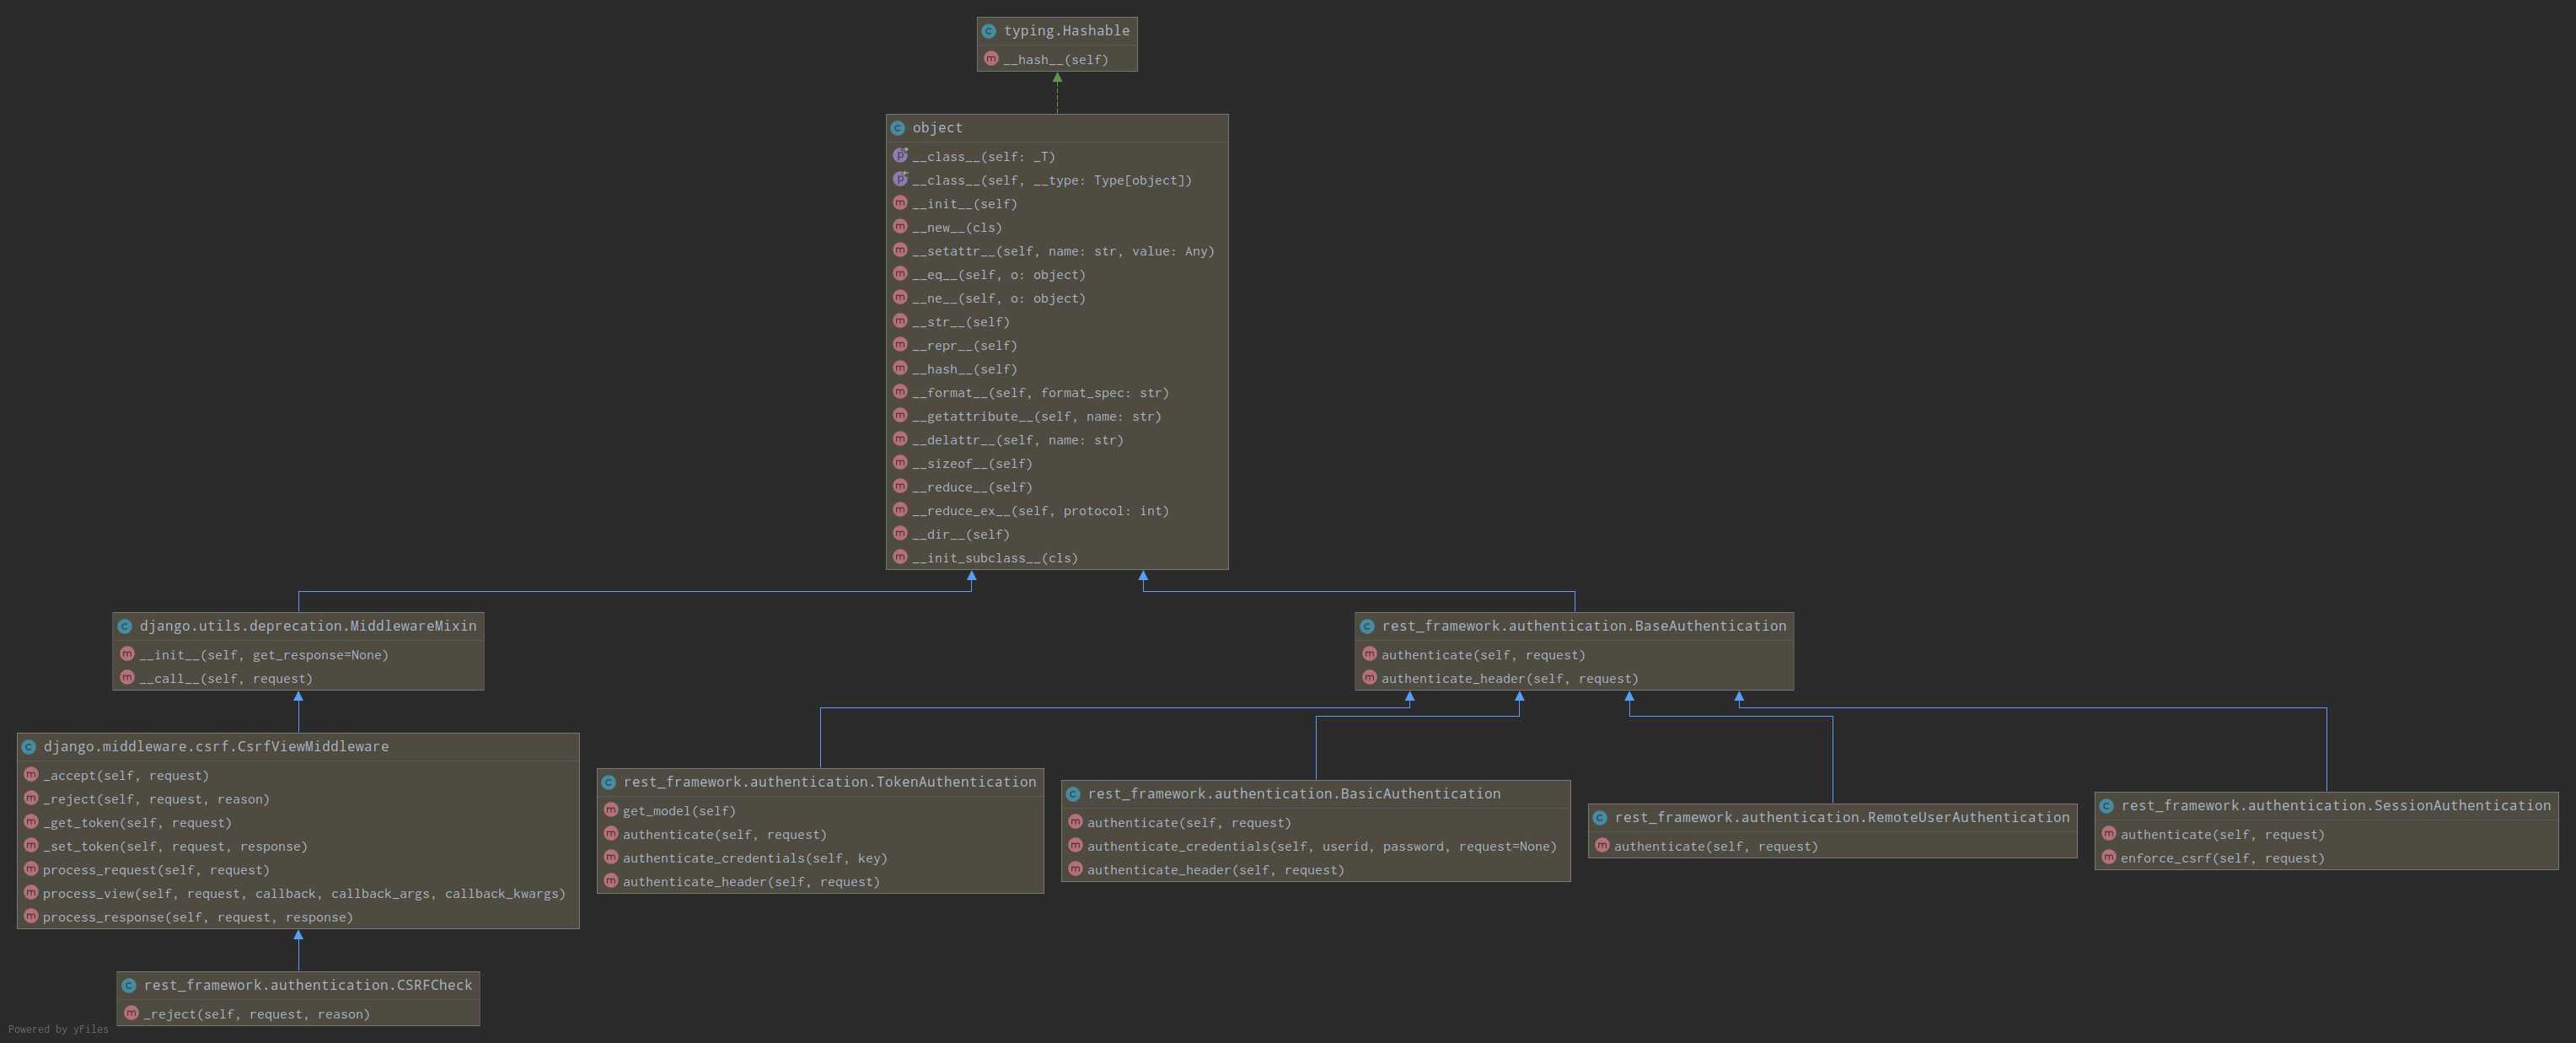2576x1043 pixels.
Task: Click the CsrfViewMiddleware class icon
Action: pos(29,747)
